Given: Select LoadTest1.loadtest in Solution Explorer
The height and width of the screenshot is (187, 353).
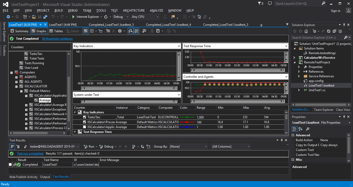Looking at the screenshot, I should coord(321,86).
